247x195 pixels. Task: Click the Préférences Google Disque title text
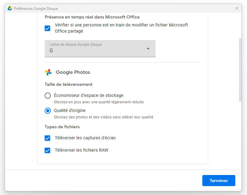(36, 8)
